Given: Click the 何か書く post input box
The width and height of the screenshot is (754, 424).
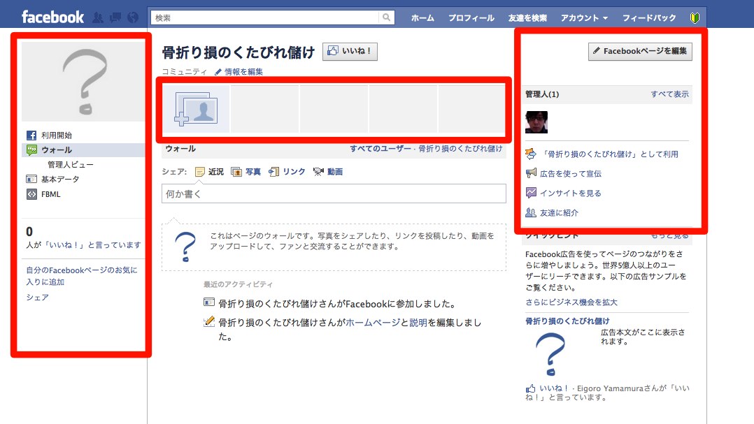Looking at the screenshot, I should point(334,193).
